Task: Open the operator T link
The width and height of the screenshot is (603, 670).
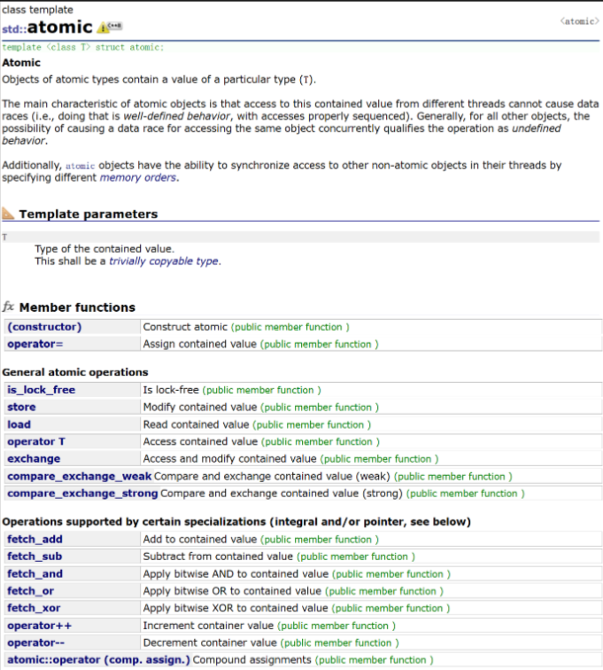Action: [36, 441]
